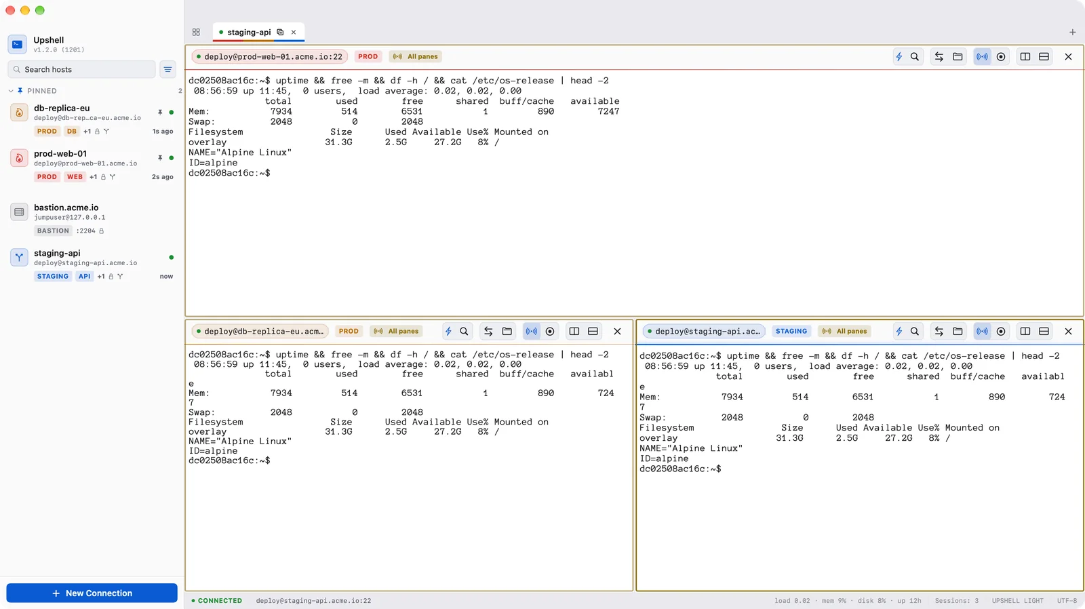Search terminal output in staging-api pane
The image size is (1085, 609).
[915, 332]
